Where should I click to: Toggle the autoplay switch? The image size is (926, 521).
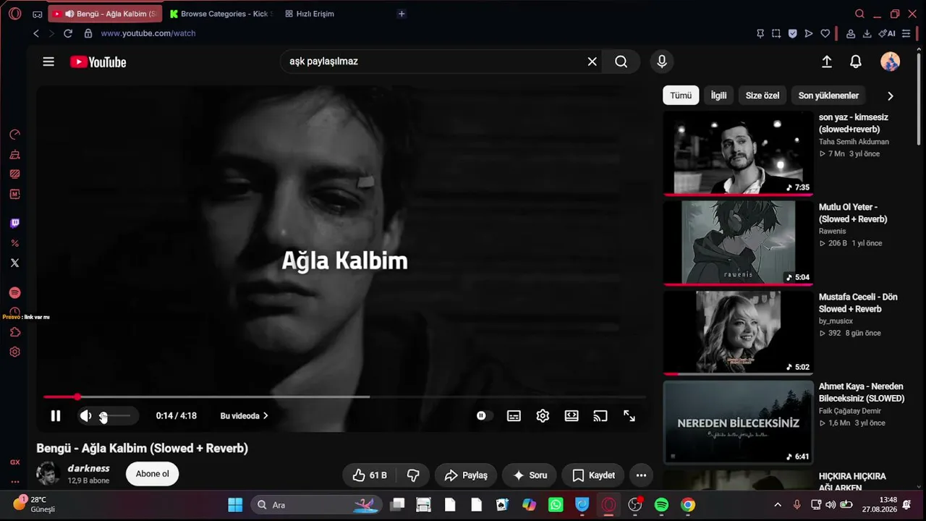click(484, 416)
